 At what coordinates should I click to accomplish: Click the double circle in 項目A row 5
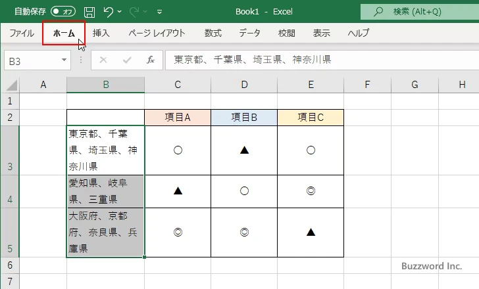178,233
